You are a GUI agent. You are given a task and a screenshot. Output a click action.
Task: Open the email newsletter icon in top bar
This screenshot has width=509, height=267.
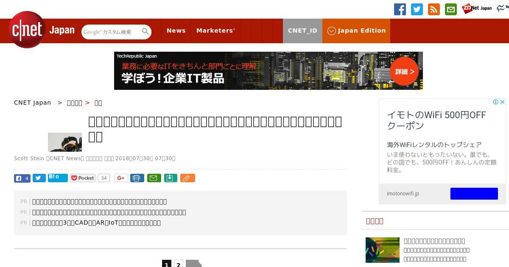(x=451, y=9)
